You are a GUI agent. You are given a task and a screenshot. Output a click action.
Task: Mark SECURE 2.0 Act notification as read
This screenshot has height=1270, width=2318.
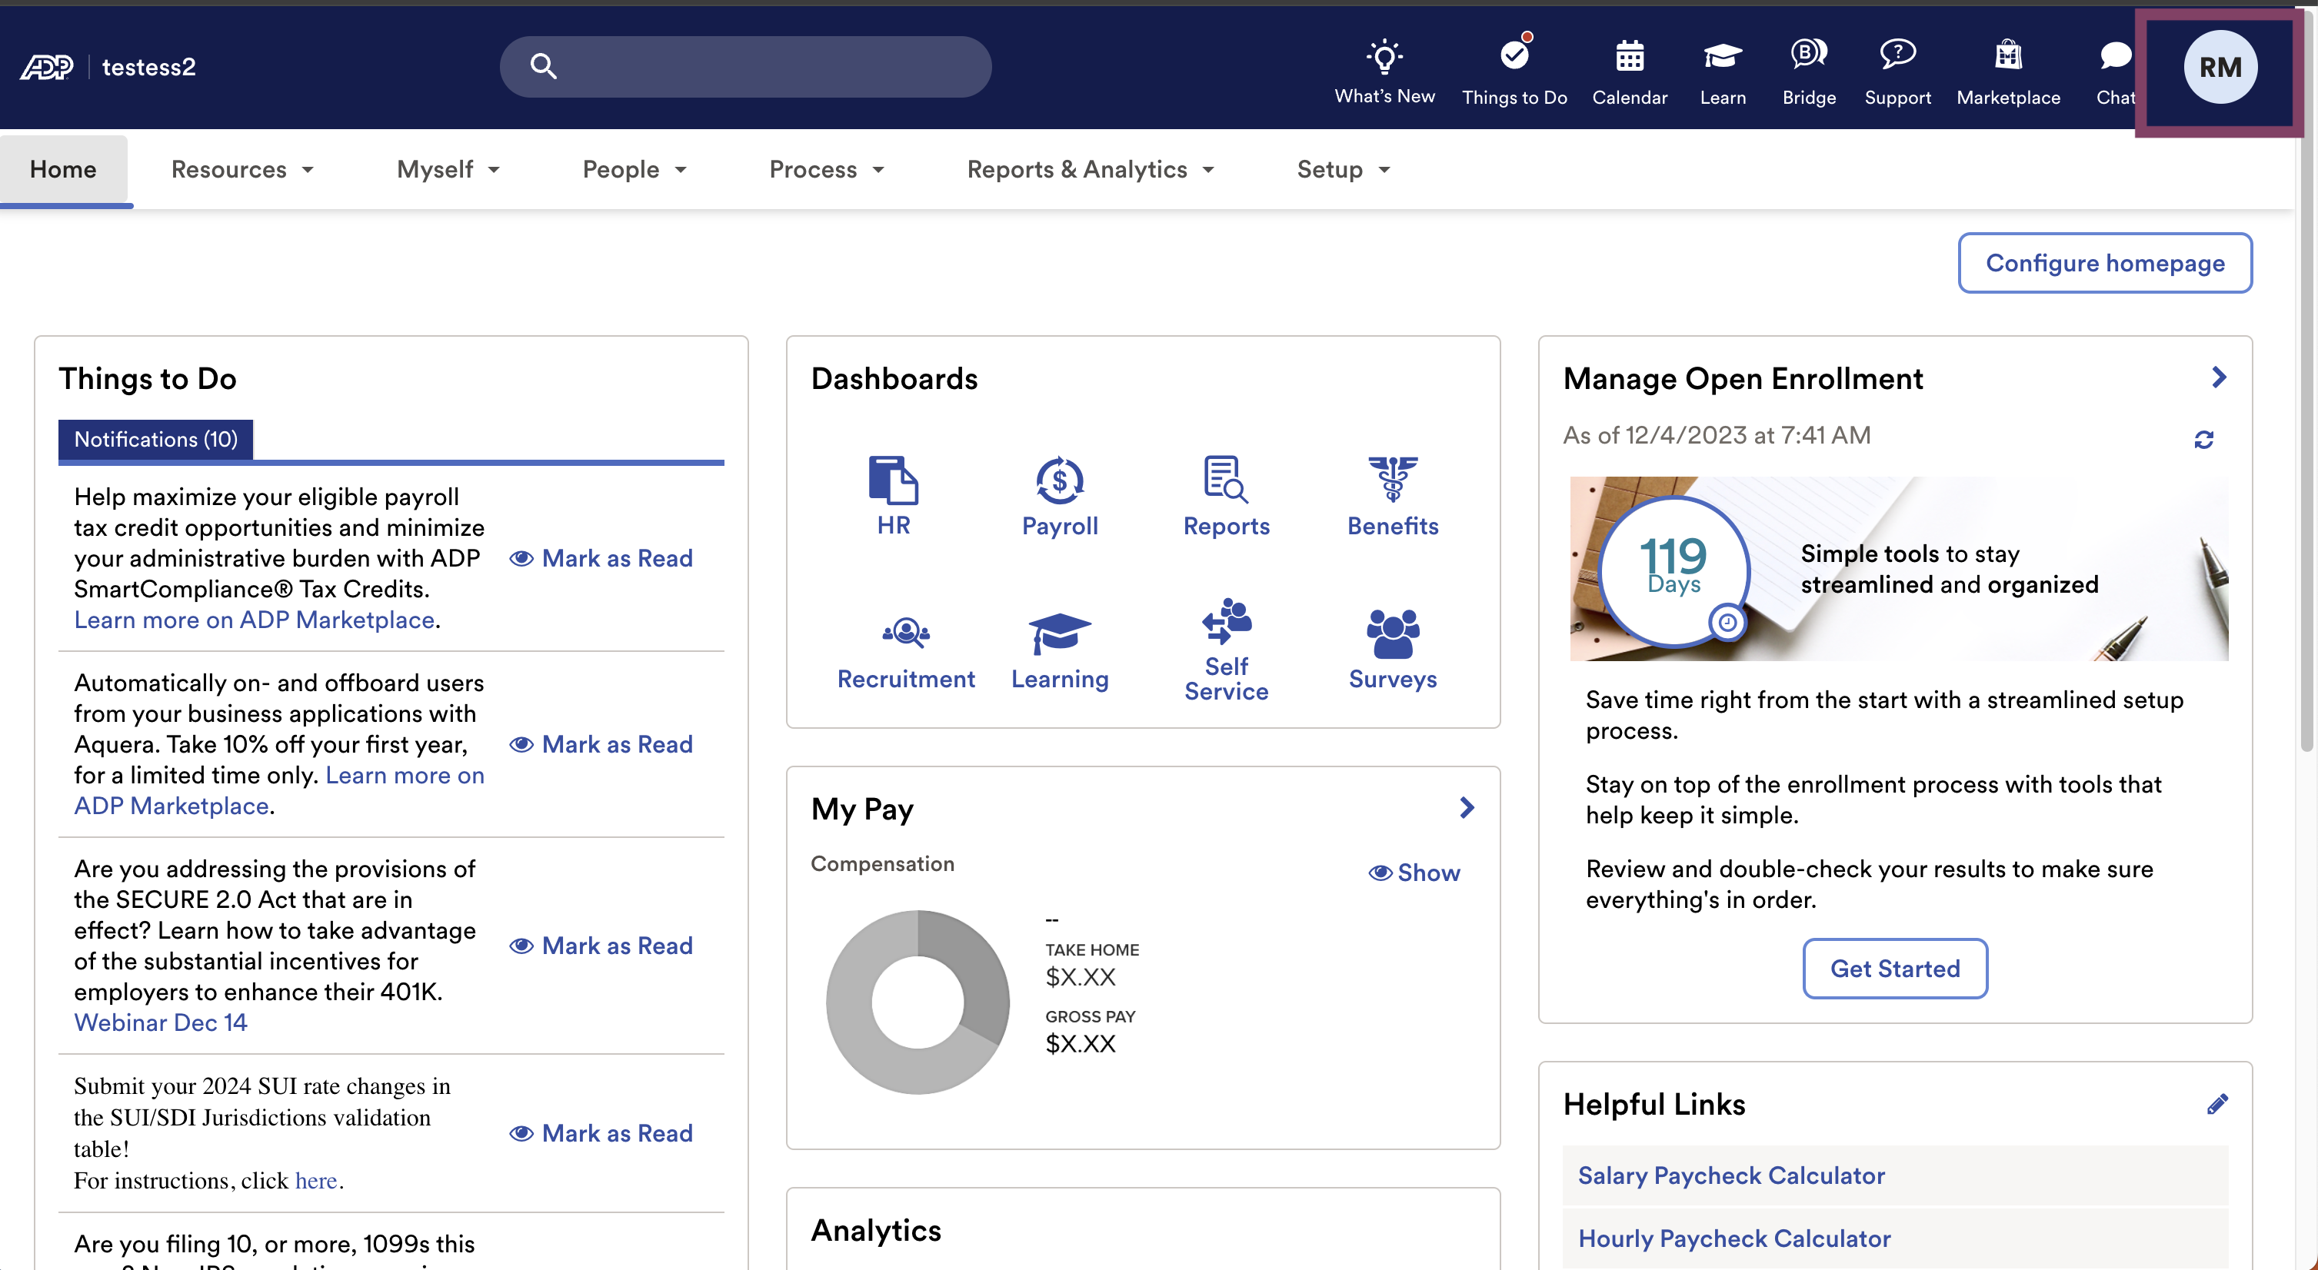point(600,946)
